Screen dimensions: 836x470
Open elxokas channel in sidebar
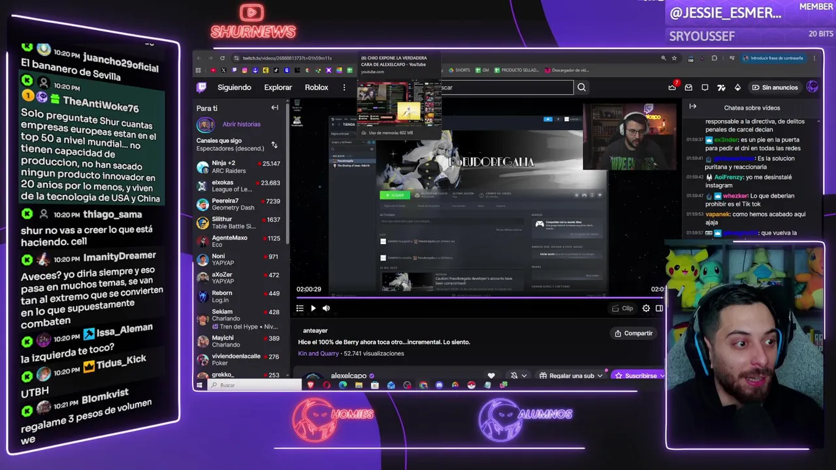pos(238,186)
